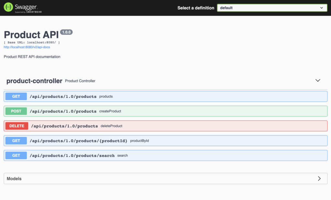
Task: Open the localhost api-docs link
Action: point(27,47)
